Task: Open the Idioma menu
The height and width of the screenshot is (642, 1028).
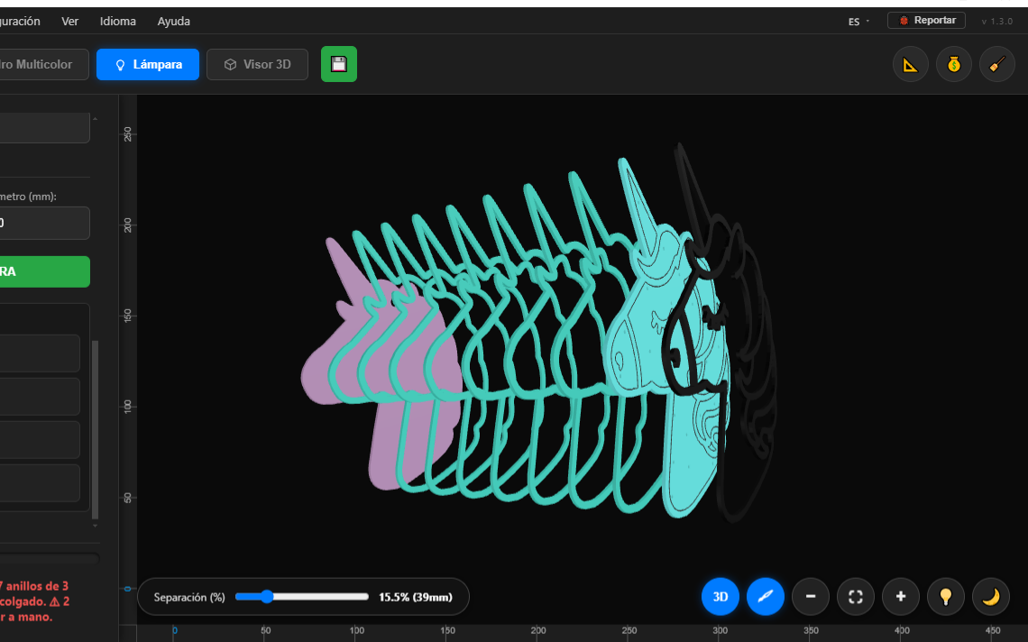Action: tap(118, 21)
